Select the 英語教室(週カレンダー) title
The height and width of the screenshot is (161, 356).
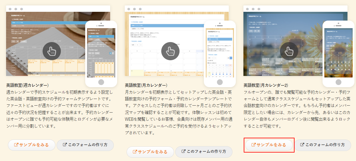pos(27,85)
